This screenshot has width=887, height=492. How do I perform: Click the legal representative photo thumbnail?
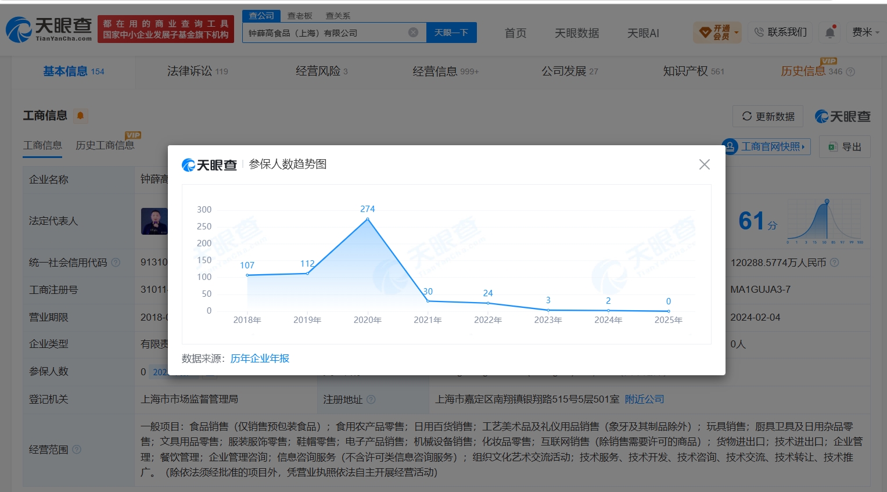pyautogui.click(x=155, y=221)
